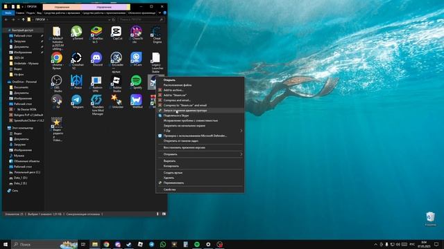444x249 pixels.
Task: Expand the Отправить submenu
Action: point(200,154)
